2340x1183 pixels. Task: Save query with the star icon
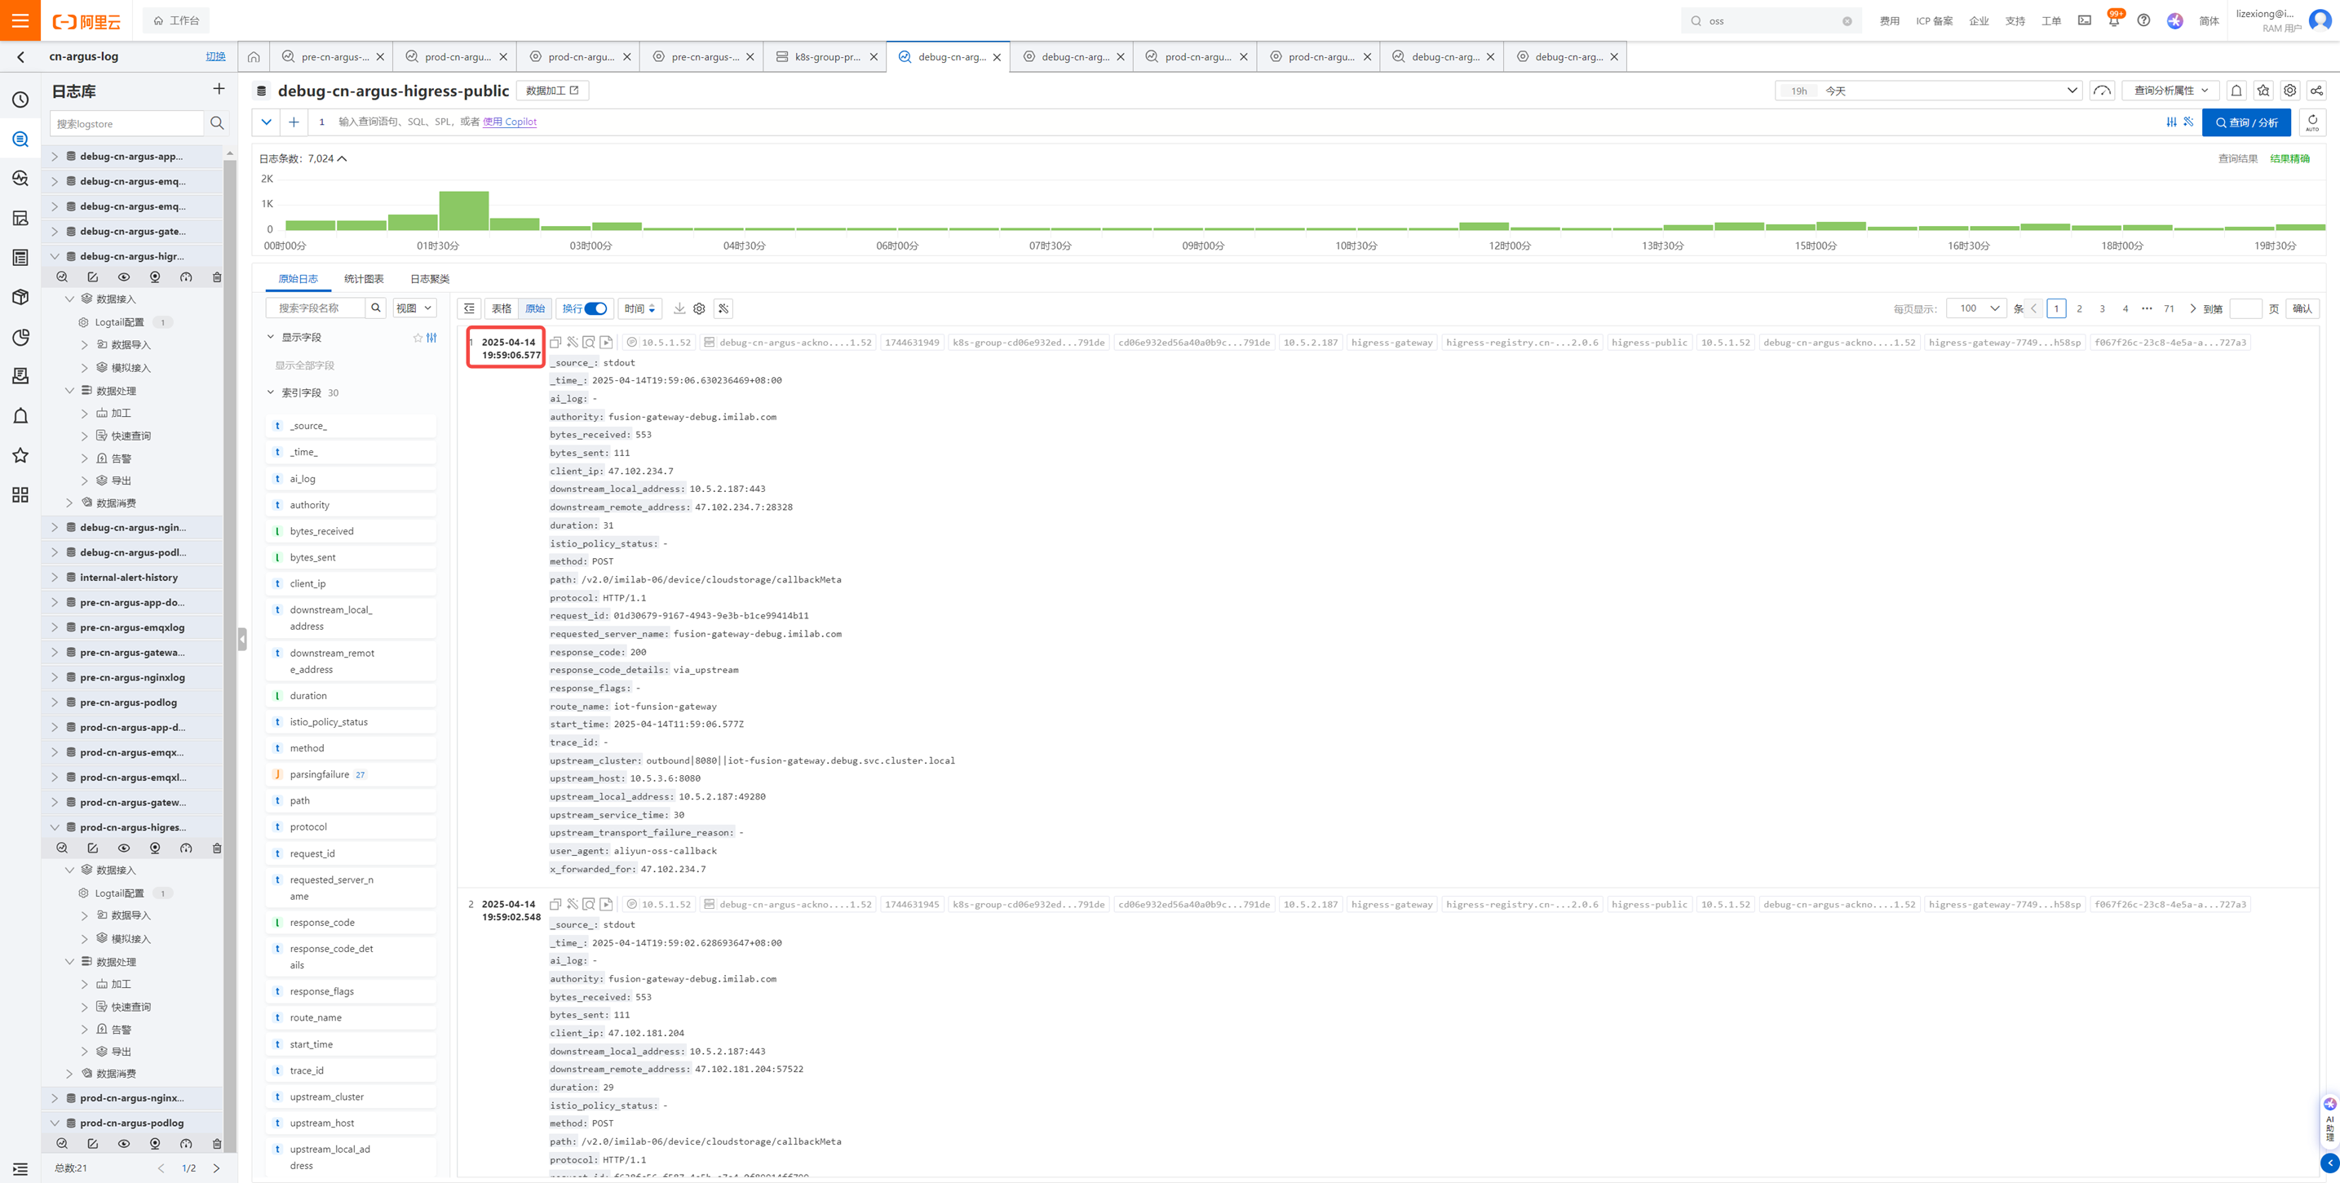pos(2263,91)
